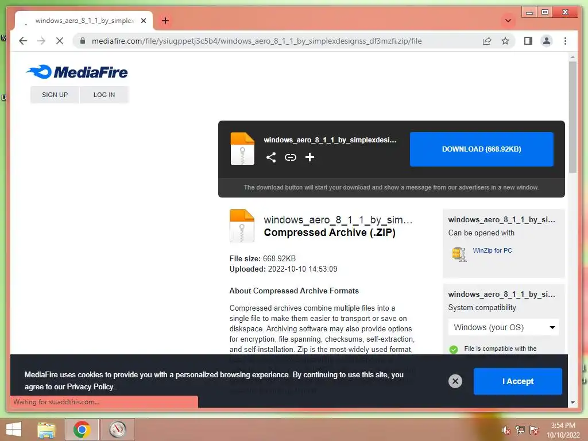Click 'Waiting for su.addthis.com...' status text
Viewport: 588px width, 441px height.
56,401
